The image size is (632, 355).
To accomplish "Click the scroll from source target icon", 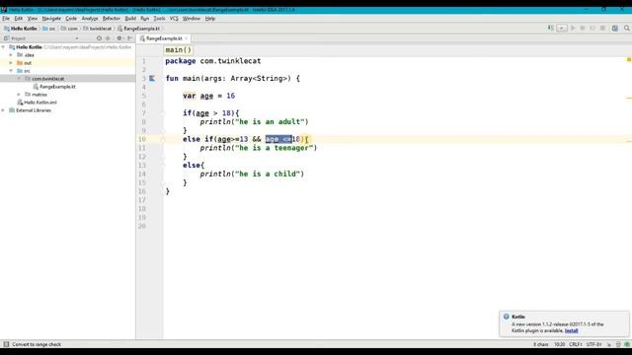I will [99, 38].
